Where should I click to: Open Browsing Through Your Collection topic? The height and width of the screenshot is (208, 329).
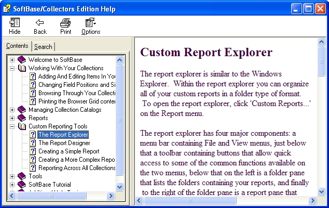point(77,93)
